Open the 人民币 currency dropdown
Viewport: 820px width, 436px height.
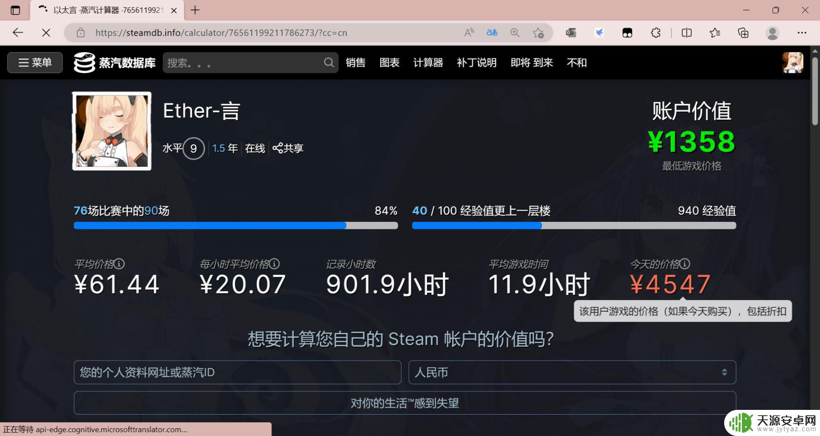pyautogui.click(x=572, y=372)
